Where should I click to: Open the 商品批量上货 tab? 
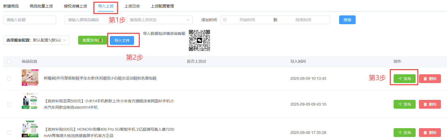click(41, 6)
